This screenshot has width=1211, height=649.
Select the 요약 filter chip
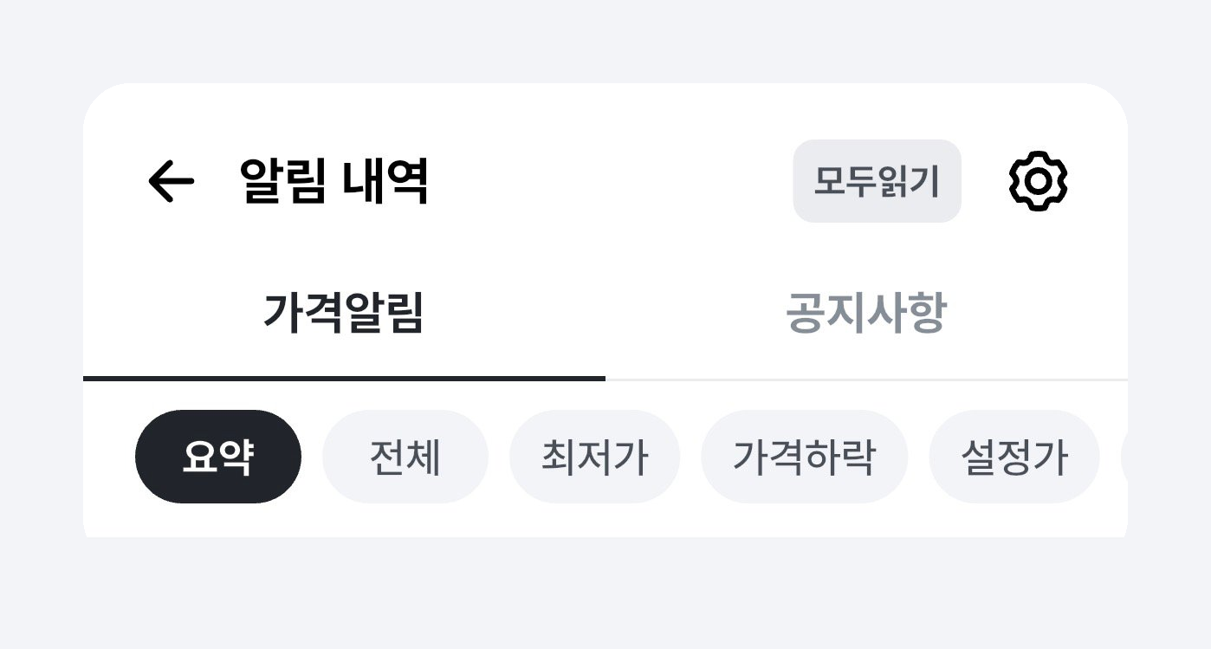[x=218, y=457]
